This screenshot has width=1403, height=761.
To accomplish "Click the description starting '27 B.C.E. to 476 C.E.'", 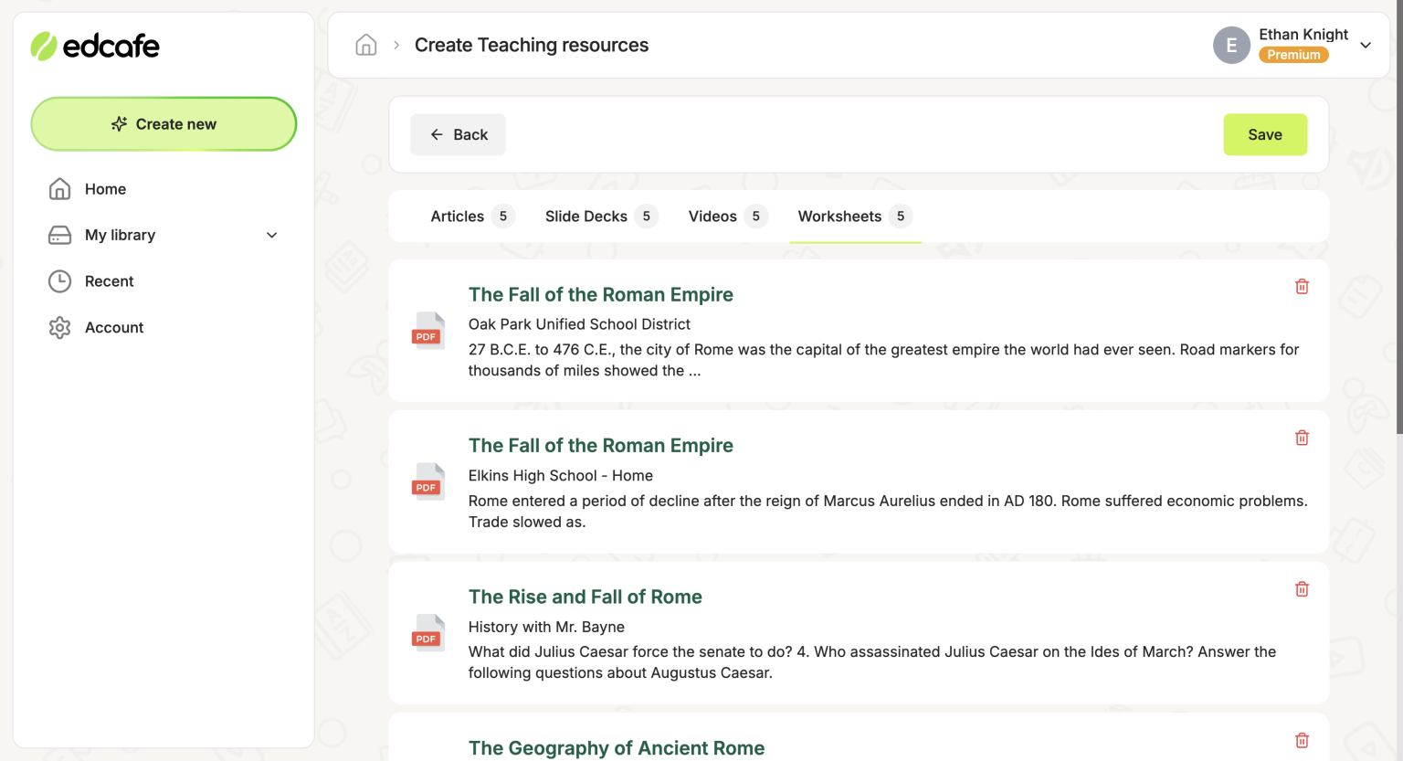I will tap(883, 360).
